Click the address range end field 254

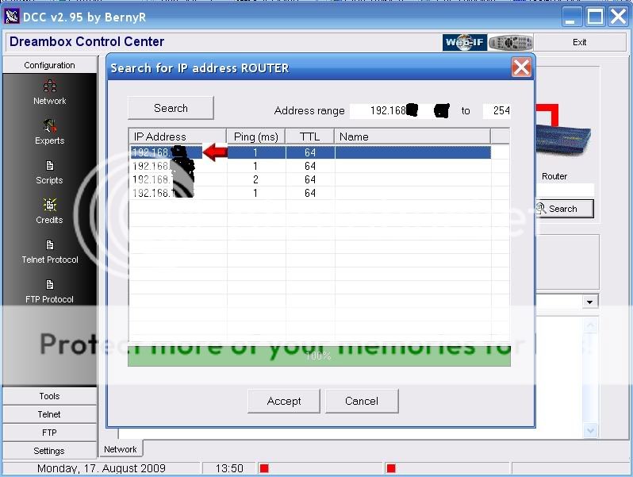pos(501,111)
